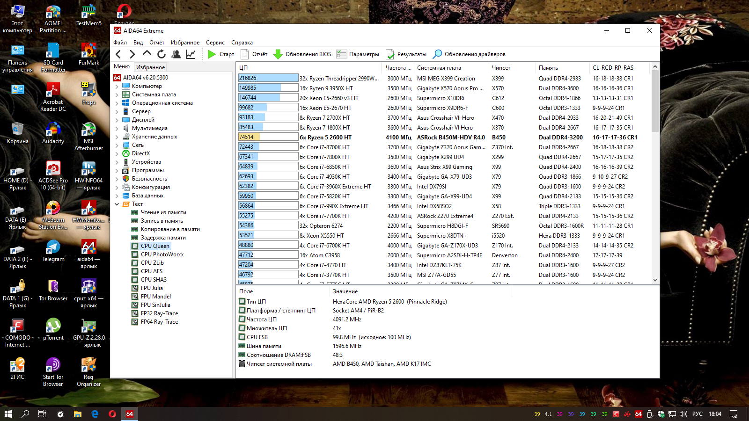The height and width of the screenshot is (421, 749).
Task: Open taskbar search magnifier
Action: pyautogui.click(x=25, y=414)
